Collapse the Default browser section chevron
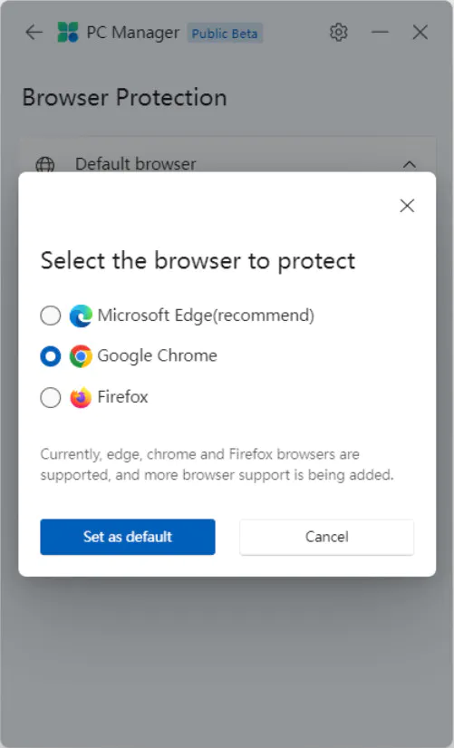 point(410,164)
